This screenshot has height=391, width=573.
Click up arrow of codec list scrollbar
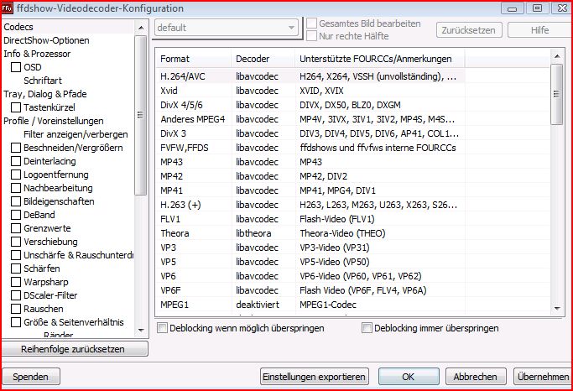557,56
